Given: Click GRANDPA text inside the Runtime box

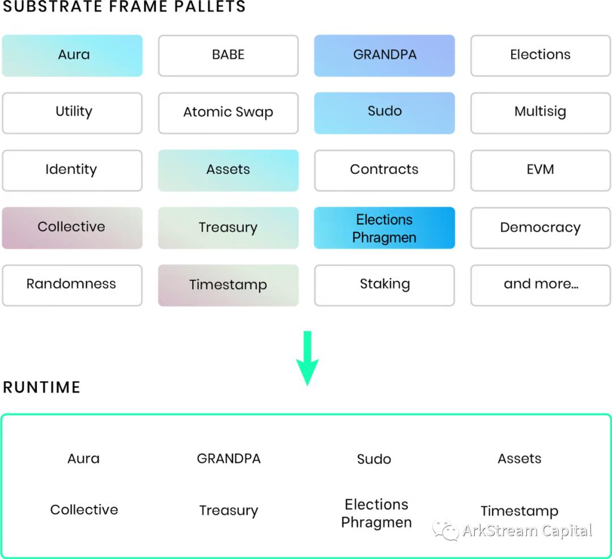Looking at the screenshot, I should 228,459.
